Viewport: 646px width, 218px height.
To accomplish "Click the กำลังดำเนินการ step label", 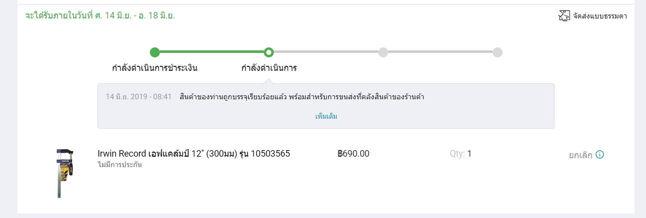I will (x=269, y=68).
